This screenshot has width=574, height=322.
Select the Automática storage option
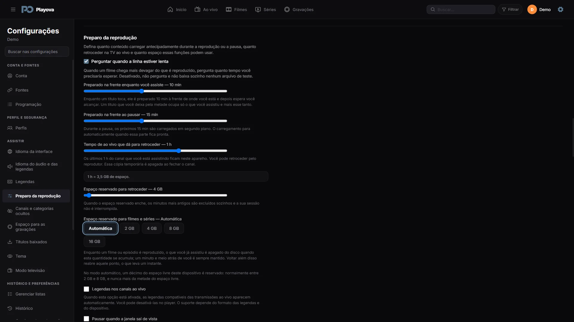coord(100,228)
